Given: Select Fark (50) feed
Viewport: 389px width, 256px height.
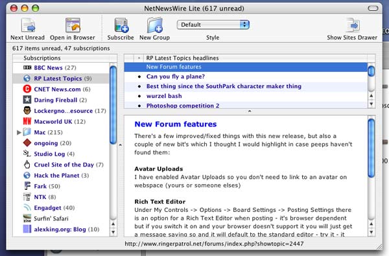Looking at the screenshot, I should (x=61, y=186).
